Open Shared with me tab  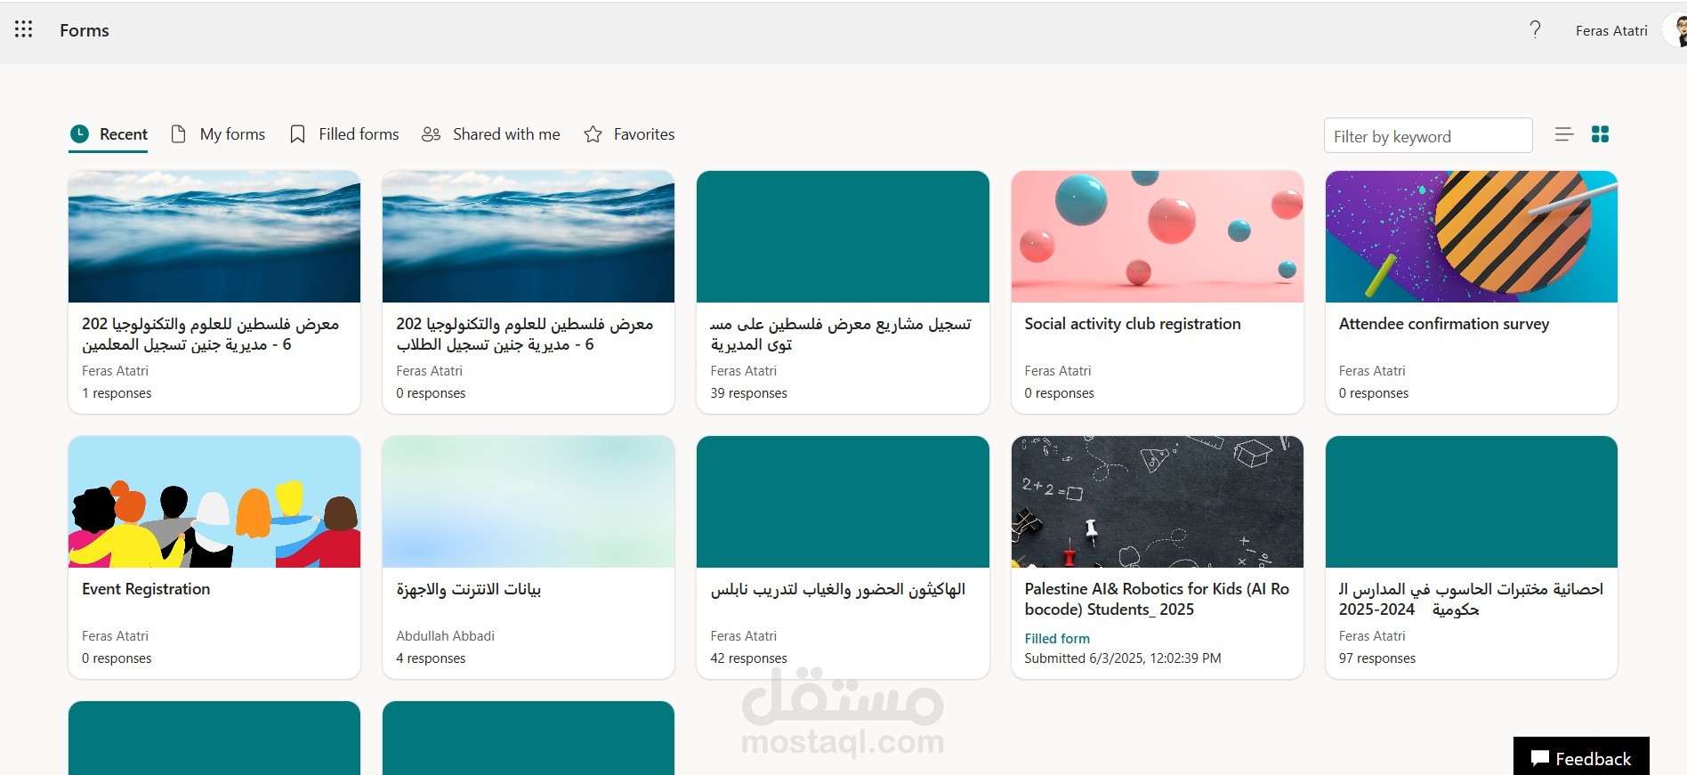coord(491,134)
